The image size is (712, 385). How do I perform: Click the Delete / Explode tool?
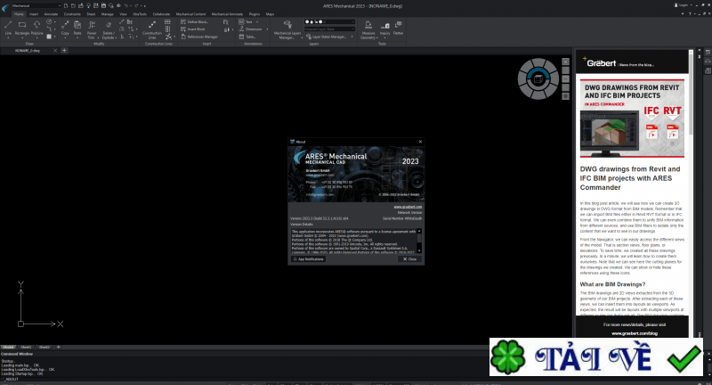pyautogui.click(x=109, y=29)
